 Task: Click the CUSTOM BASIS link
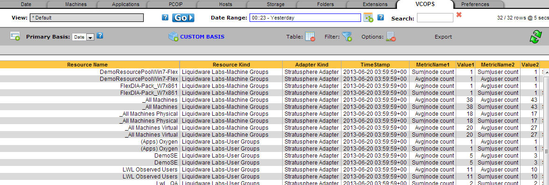click(x=202, y=37)
